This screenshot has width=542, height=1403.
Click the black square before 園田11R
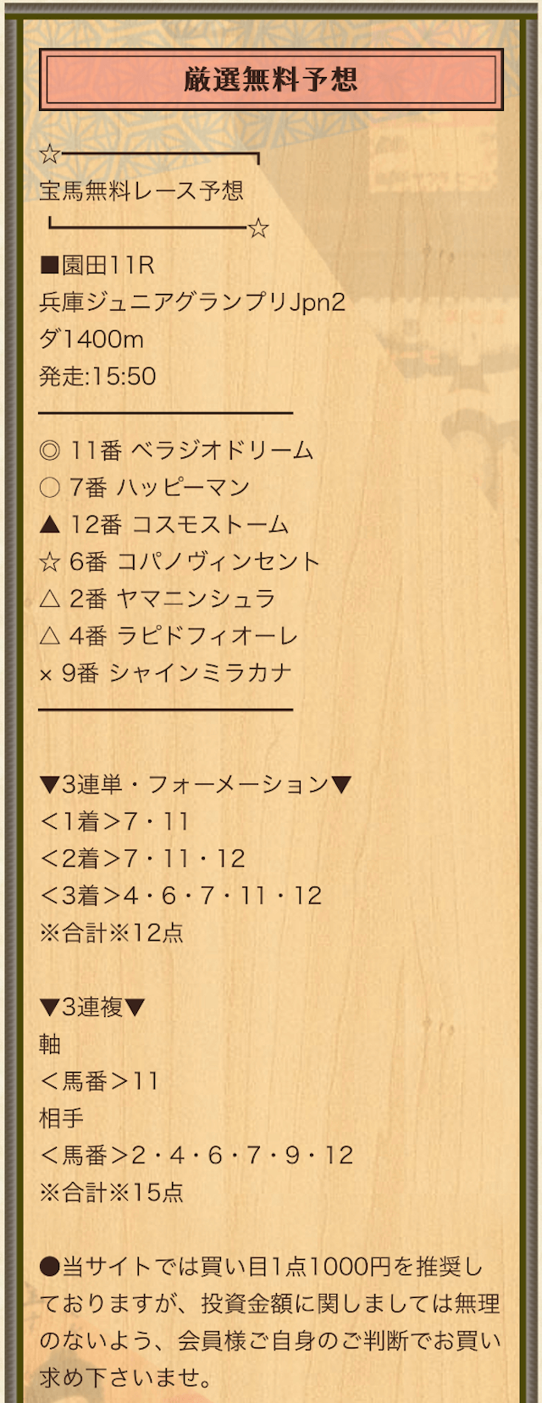tap(50, 266)
